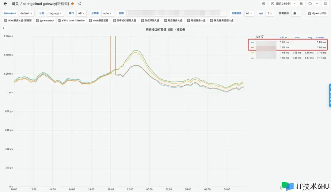
Task: Click the share dashboard icon
Action: tap(79, 4)
